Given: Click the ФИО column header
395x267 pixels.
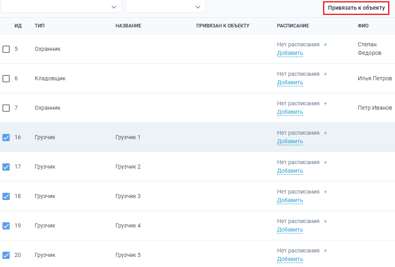Looking at the screenshot, I should 363,26.
